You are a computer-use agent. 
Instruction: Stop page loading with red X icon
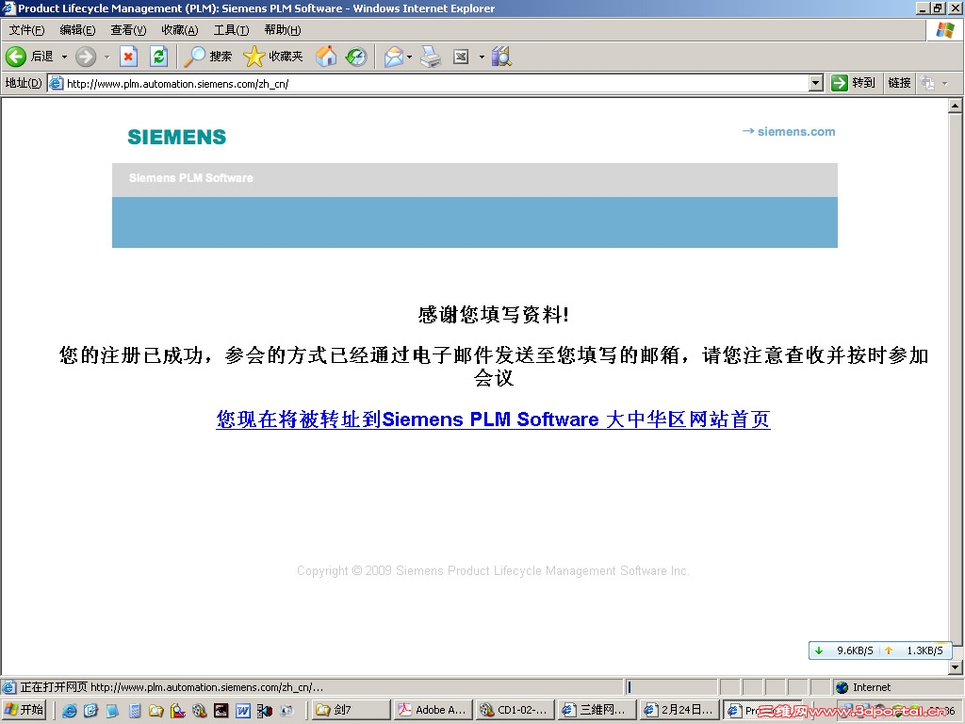[128, 57]
